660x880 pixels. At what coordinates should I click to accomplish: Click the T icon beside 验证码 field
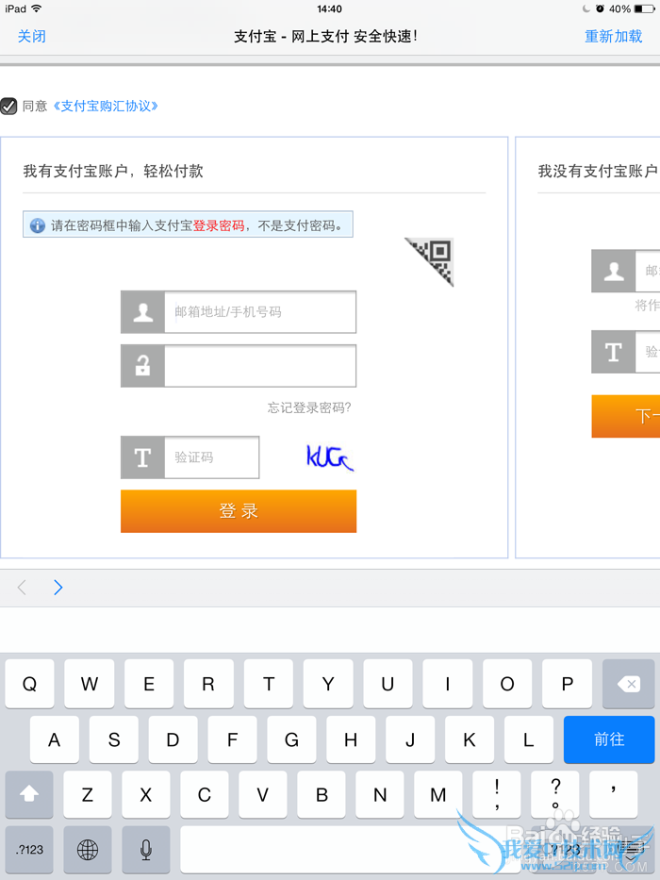(142, 457)
